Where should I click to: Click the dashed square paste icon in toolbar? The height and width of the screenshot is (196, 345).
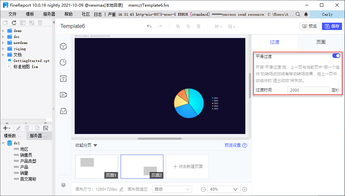(188, 26)
